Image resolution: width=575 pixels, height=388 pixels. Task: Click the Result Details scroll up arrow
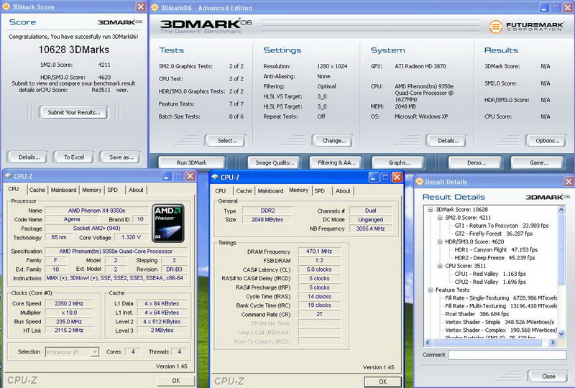pyautogui.click(x=561, y=210)
